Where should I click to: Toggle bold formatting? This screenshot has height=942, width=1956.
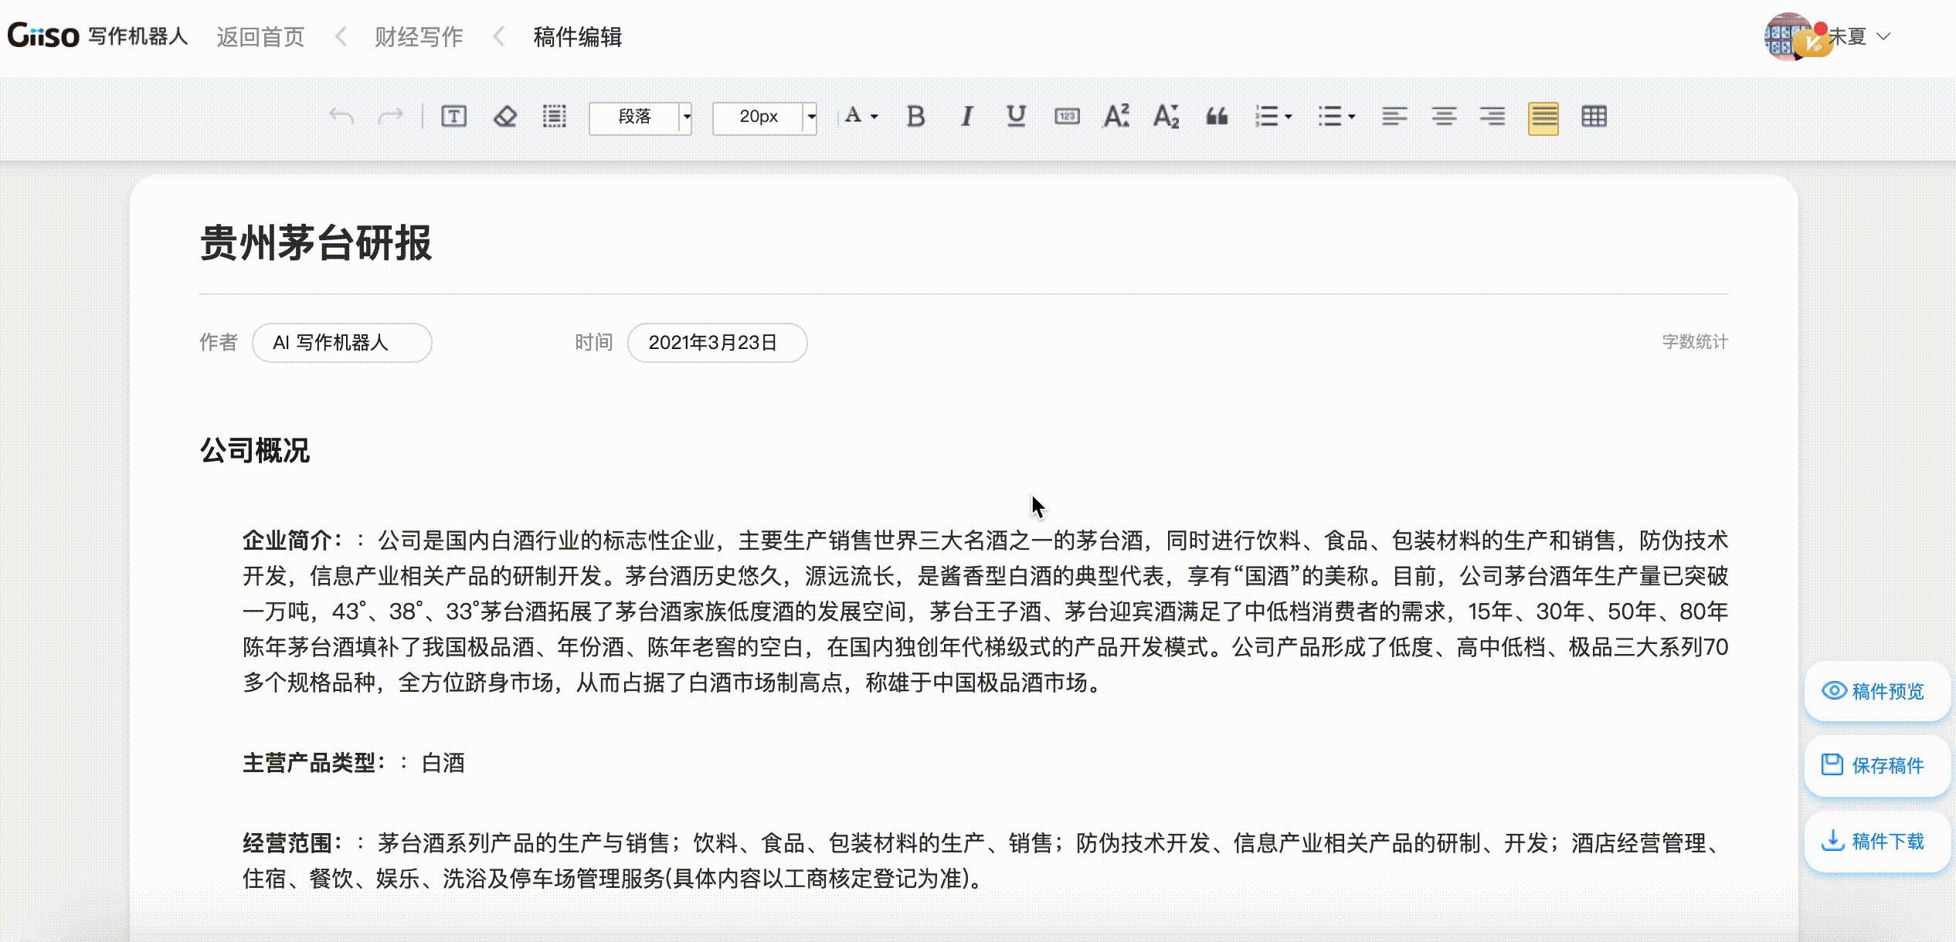[915, 117]
